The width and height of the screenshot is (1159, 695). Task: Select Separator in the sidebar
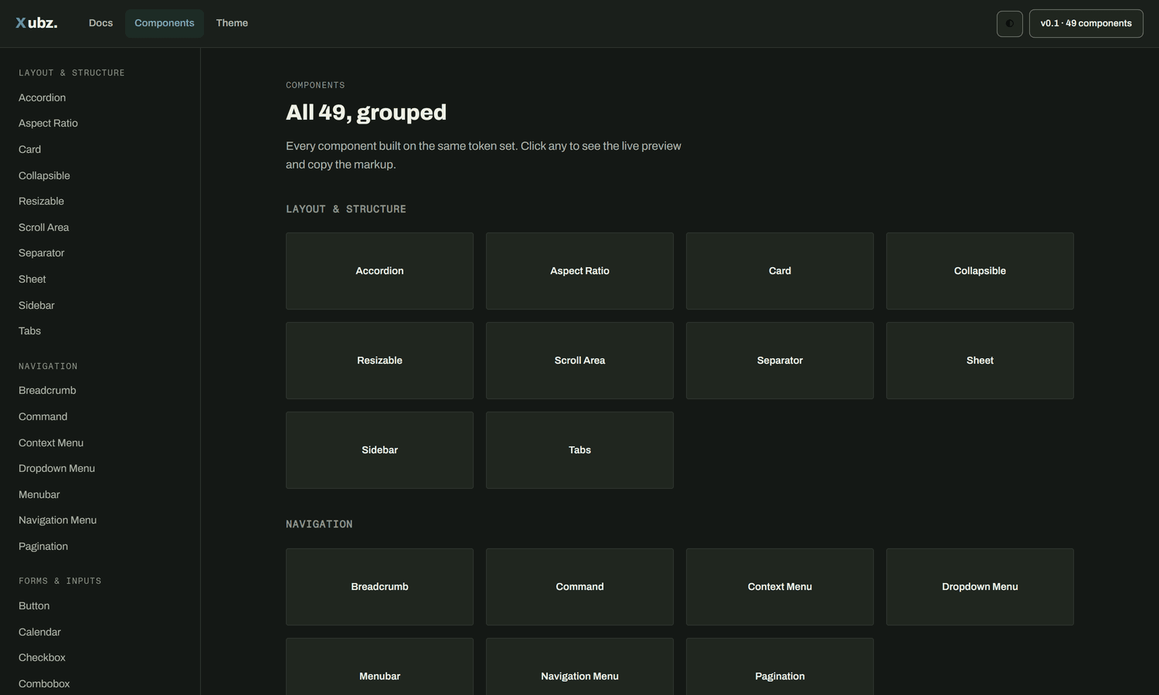click(x=41, y=253)
